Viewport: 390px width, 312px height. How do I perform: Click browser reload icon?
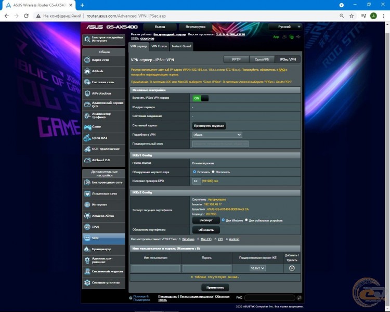pos(26,16)
